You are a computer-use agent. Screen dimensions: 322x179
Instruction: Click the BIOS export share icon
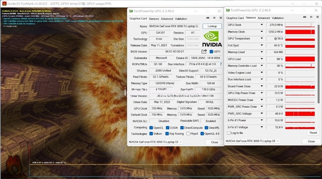click(x=204, y=51)
